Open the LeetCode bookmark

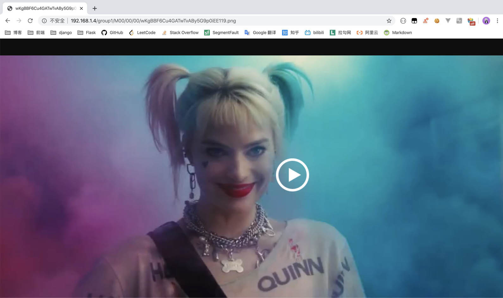[142, 33]
